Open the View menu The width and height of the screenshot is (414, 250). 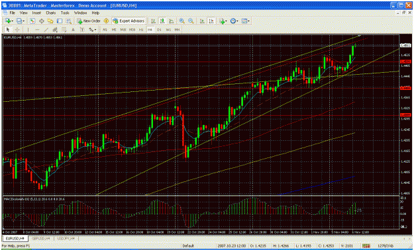(x=23, y=13)
